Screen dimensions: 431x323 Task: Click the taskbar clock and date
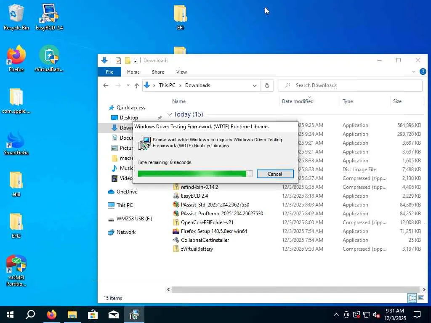(395, 315)
